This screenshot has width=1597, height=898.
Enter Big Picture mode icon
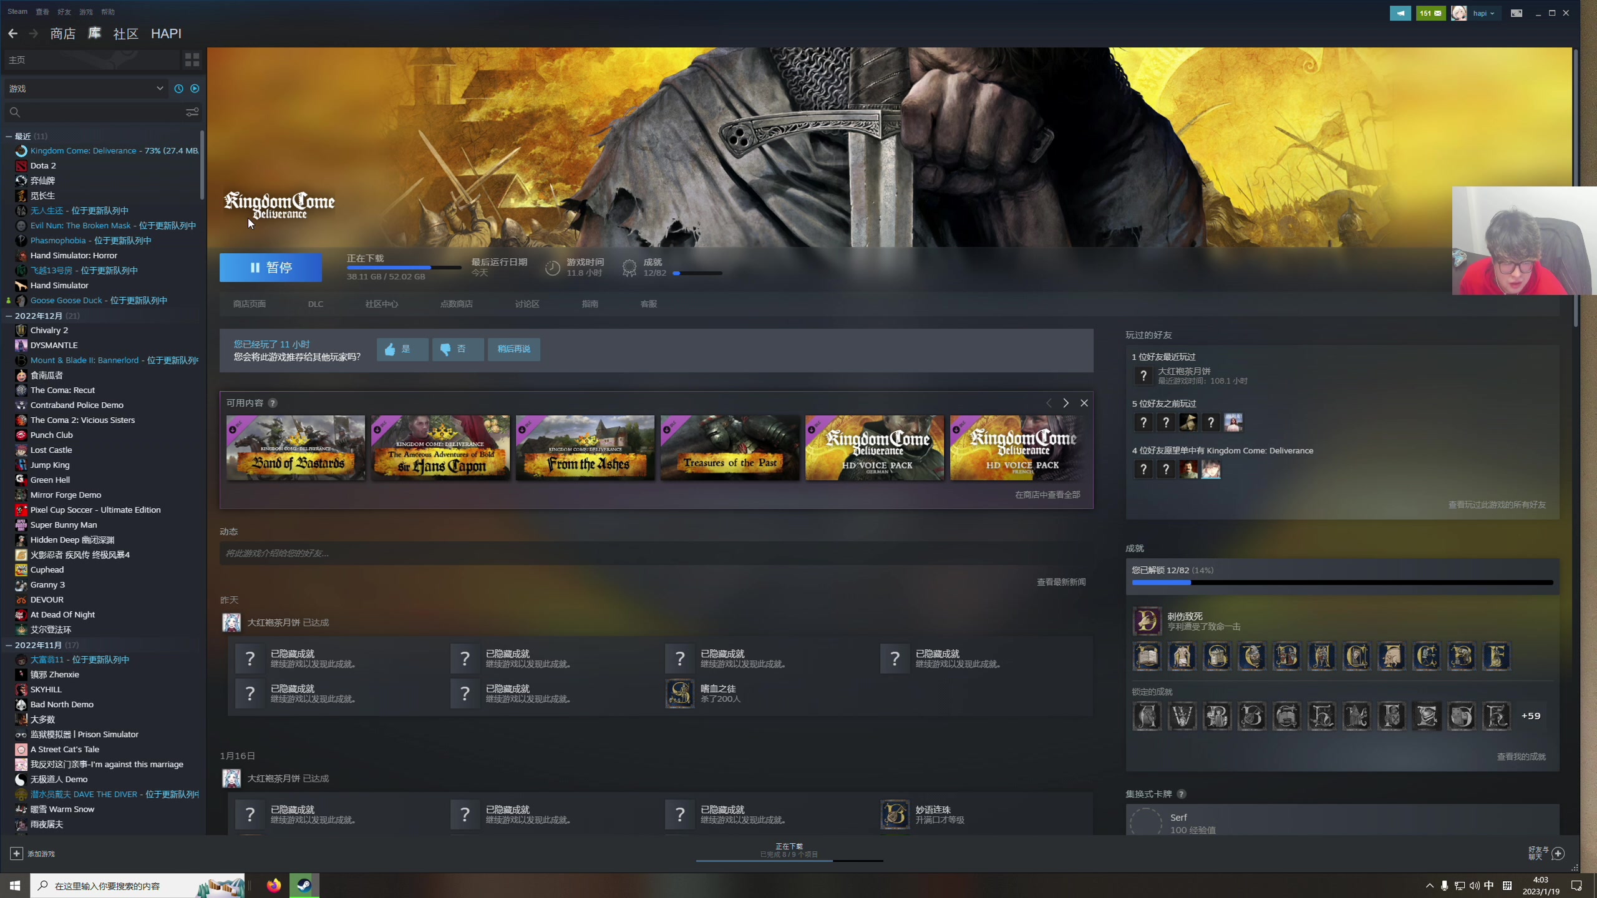point(1517,13)
